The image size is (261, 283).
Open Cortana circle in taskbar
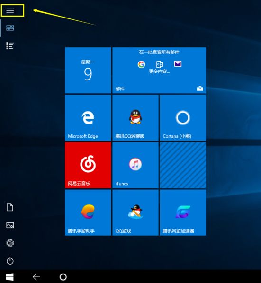click(63, 277)
